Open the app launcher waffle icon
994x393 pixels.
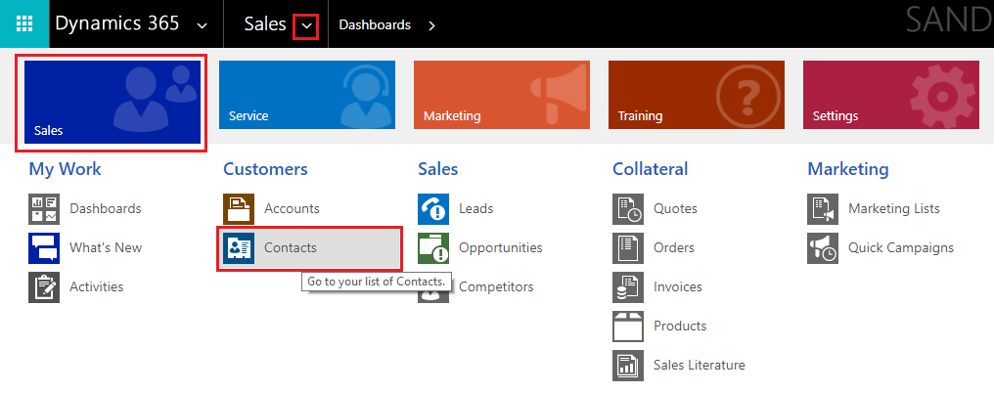point(24,24)
